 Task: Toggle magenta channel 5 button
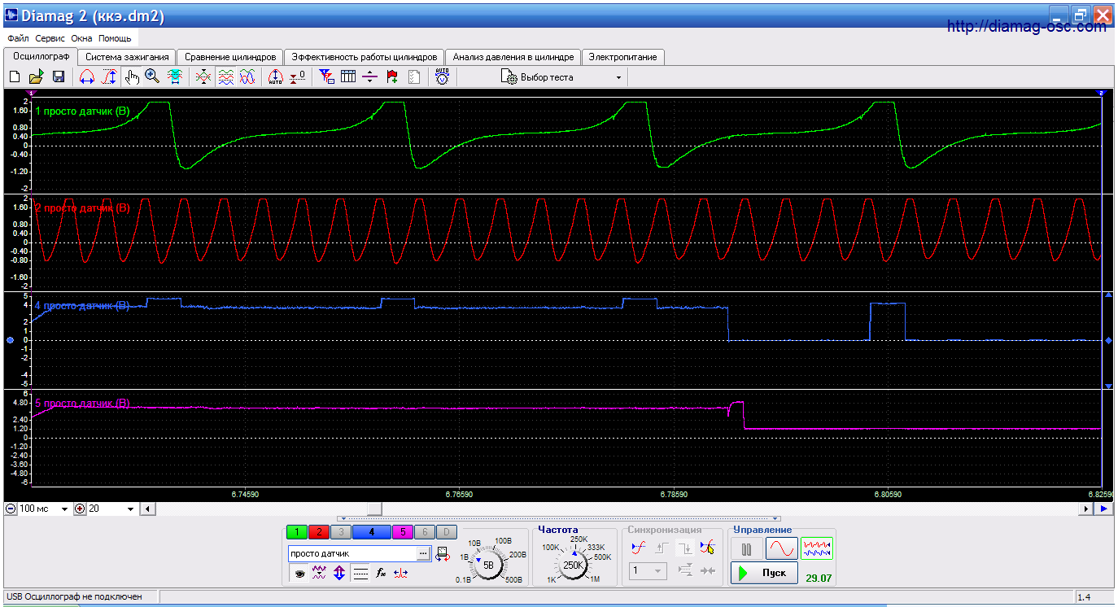[x=403, y=532]
